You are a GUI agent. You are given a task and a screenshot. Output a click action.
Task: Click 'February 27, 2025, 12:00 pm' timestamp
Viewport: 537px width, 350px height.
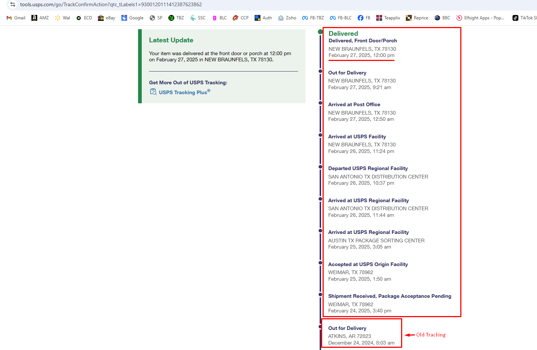pyautogui.click(x=362, y=55)
